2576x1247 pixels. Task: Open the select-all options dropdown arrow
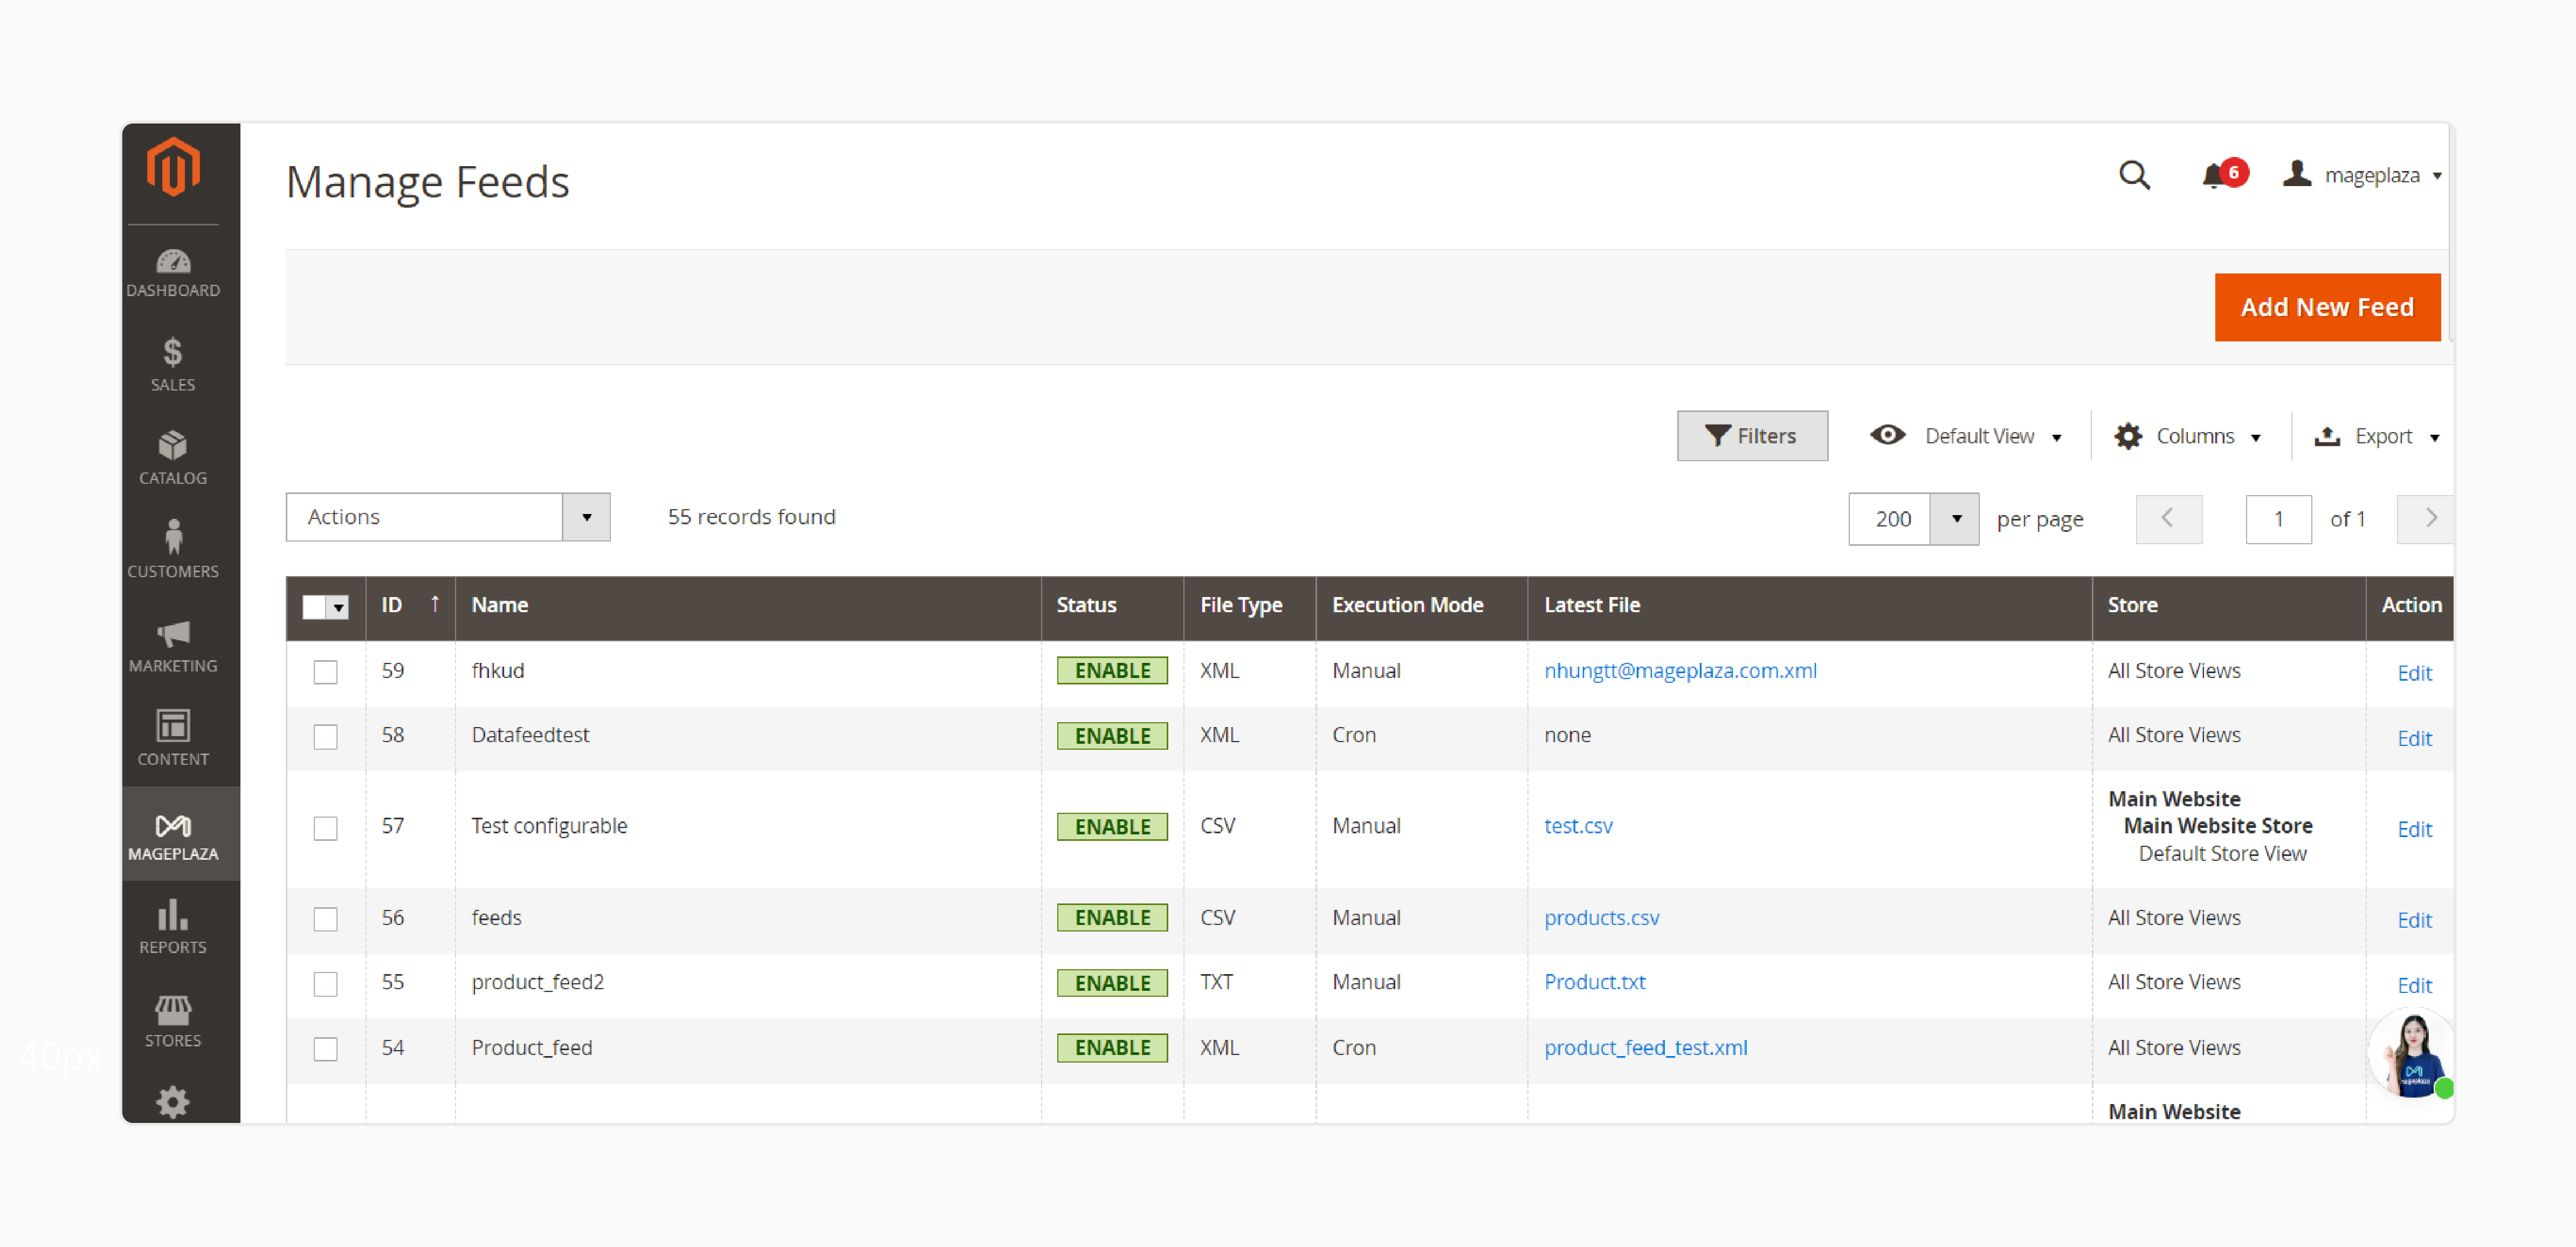339,607
